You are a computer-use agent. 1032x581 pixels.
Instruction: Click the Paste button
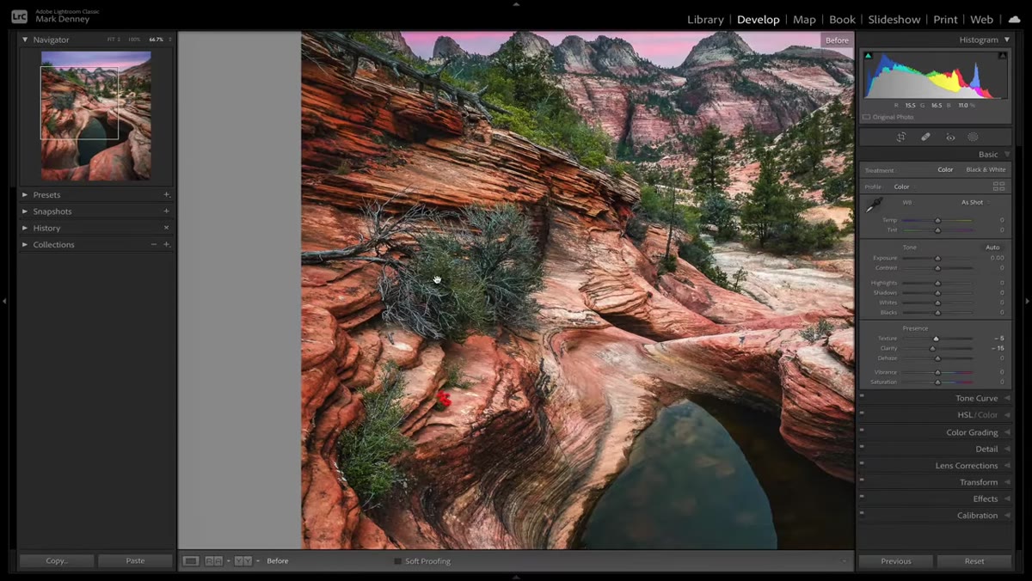click(x=135, y=560)
